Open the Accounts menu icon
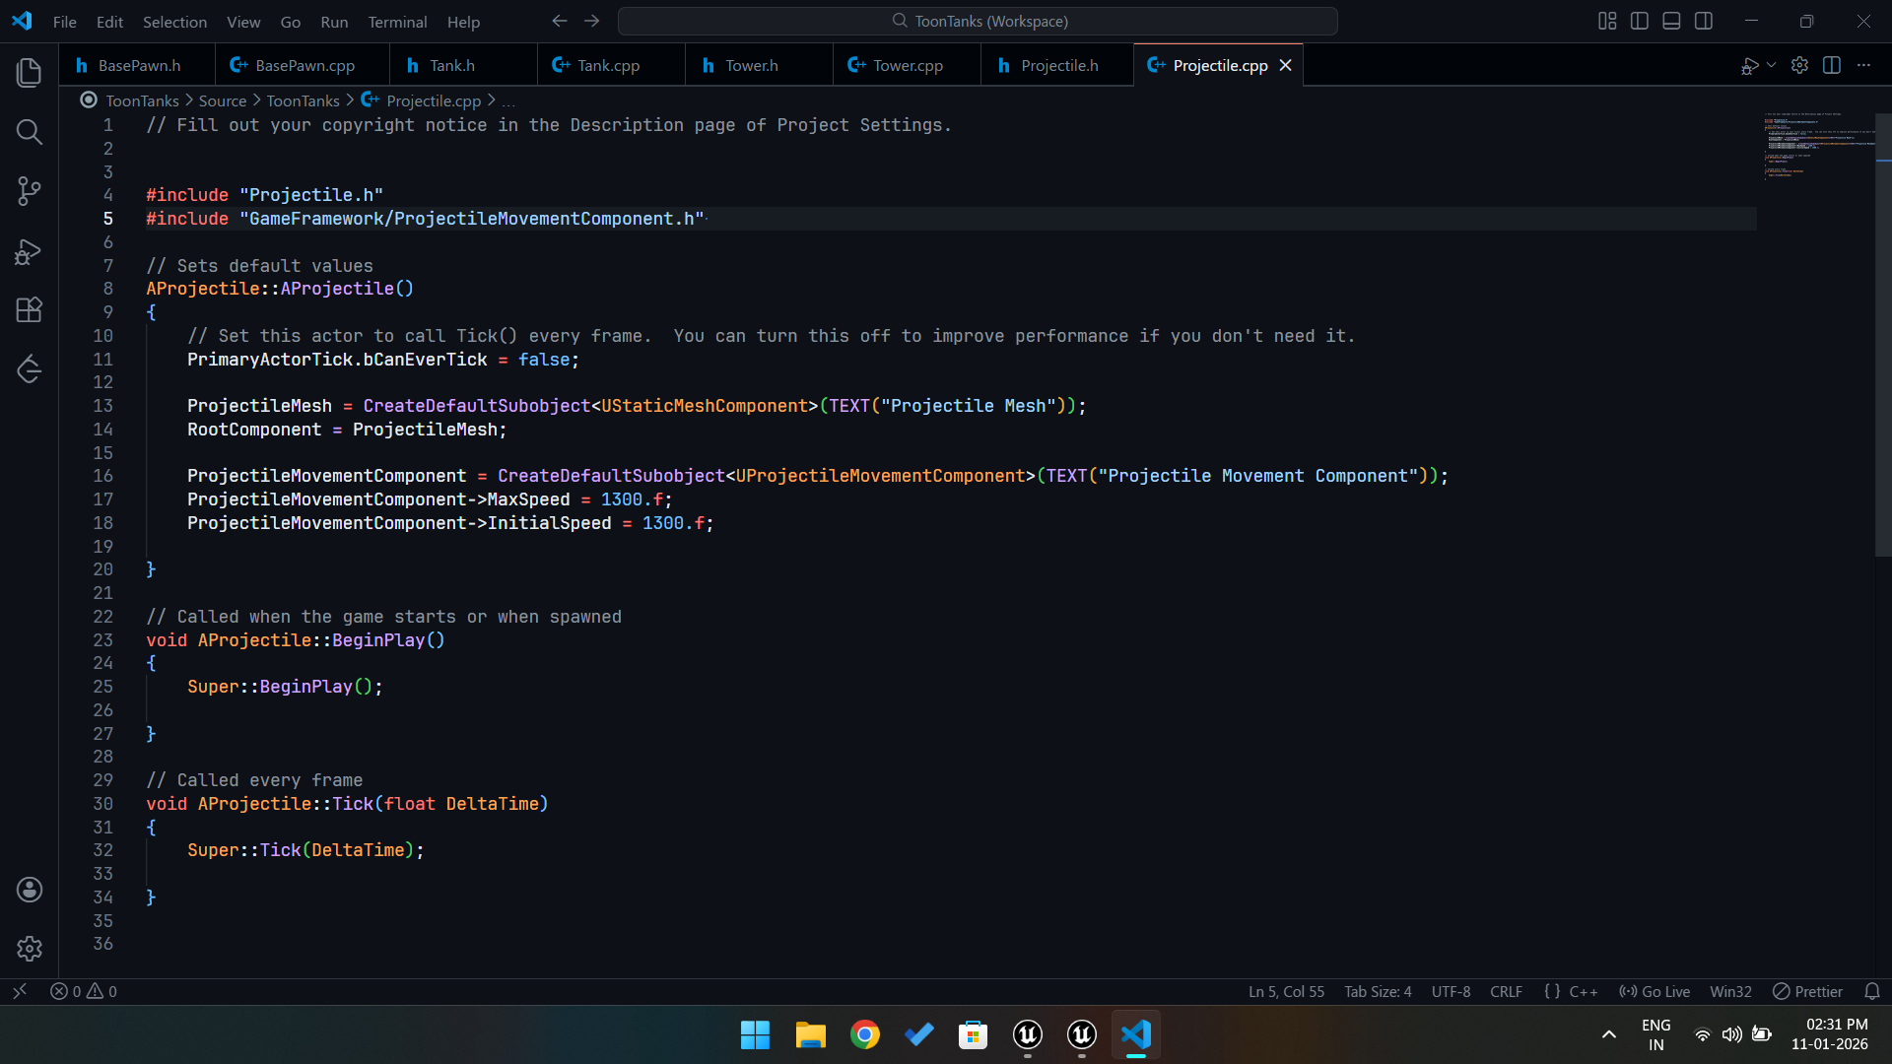Image resolution: width=1892 pixels, height=1064 pixels. pos(29,890)
